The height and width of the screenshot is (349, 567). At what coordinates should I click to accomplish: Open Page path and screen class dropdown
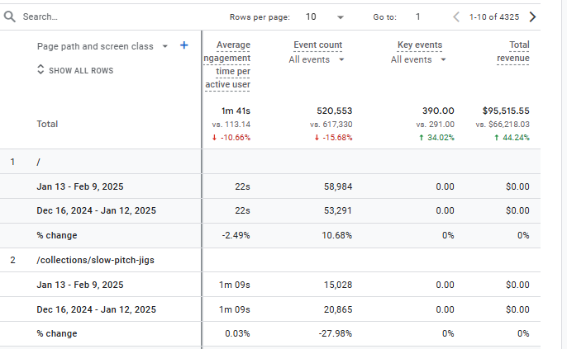pyautogui.click(x=165, y=46)
